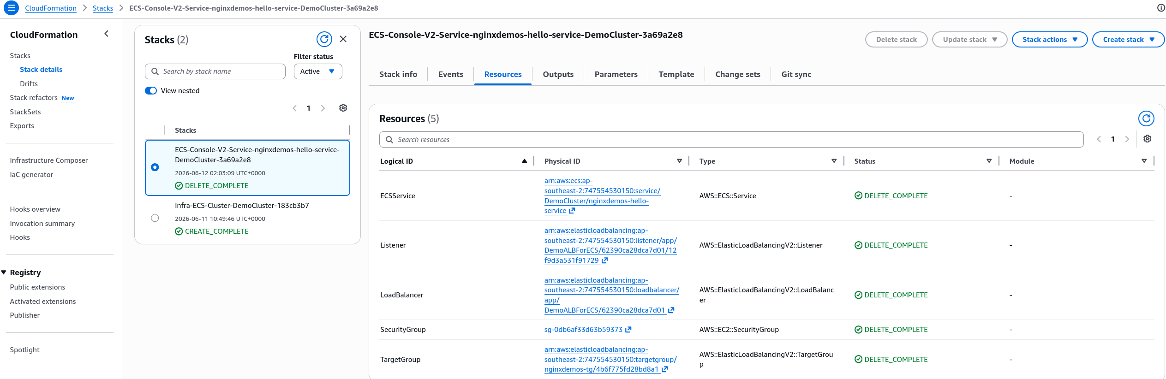Open StackSets in the sidebar

pos(25,112)
